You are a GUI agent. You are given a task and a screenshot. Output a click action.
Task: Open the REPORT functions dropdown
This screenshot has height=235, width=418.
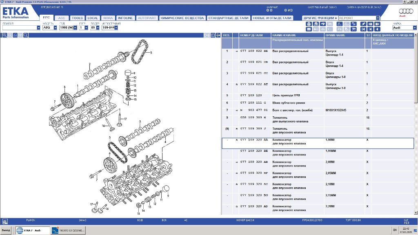pyautogui.click(x=378, y=18)
